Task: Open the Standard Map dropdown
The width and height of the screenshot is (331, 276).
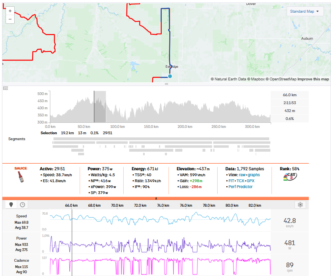Action: point(304,11)
